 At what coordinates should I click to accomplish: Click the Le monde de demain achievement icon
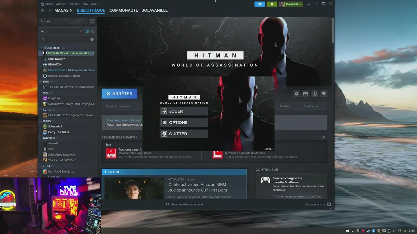(x=218, y=154)
